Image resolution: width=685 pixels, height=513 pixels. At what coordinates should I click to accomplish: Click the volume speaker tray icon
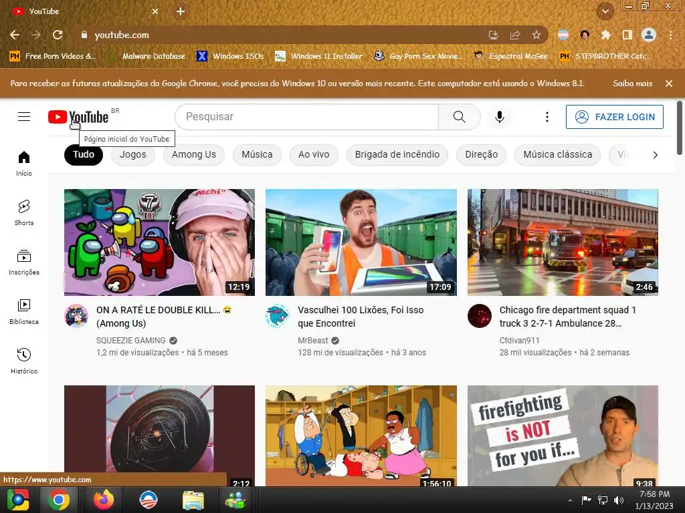(x=619, y=500)
